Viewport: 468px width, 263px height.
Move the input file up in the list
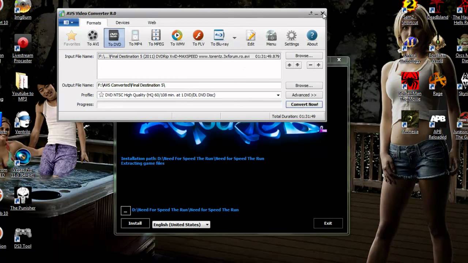(290, 65)
